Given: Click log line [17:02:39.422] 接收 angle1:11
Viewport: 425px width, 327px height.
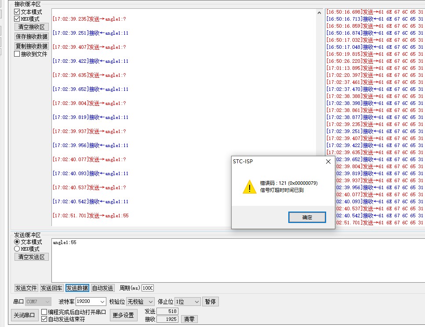Looking at the screenshot, I should click(91, 61).
